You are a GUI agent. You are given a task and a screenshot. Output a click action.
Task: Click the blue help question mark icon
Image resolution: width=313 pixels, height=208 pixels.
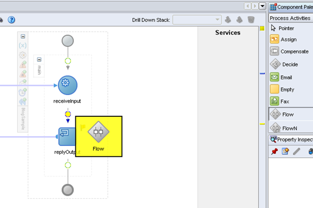pyautogui.click(x=11, y=20)
